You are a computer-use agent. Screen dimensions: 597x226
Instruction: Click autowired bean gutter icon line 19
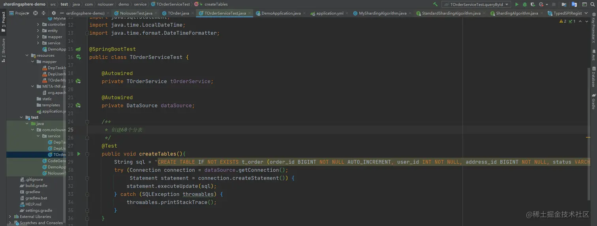(x=78, y=81)
